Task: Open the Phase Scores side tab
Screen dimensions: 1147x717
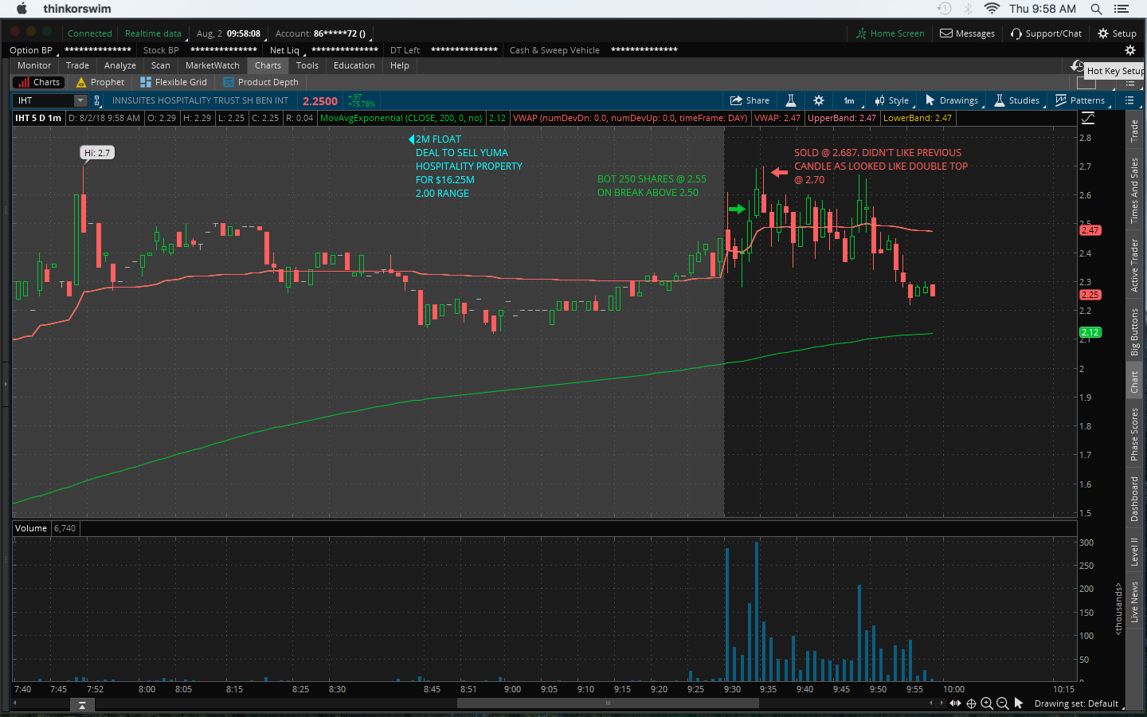Action: coord(1134,434)
